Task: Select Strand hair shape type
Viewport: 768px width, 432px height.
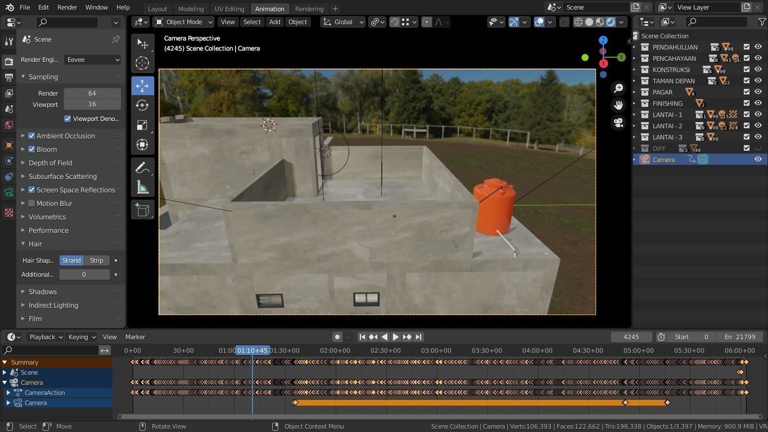Action: (71, 260)
